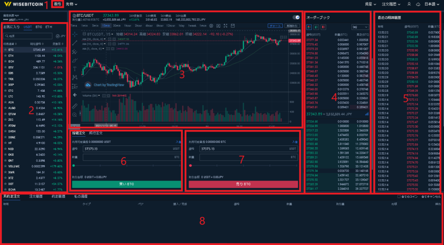Viewport: 444px width, 245px height.
Task: Click the 入金 link in sell panel
Action: (295, 142)
